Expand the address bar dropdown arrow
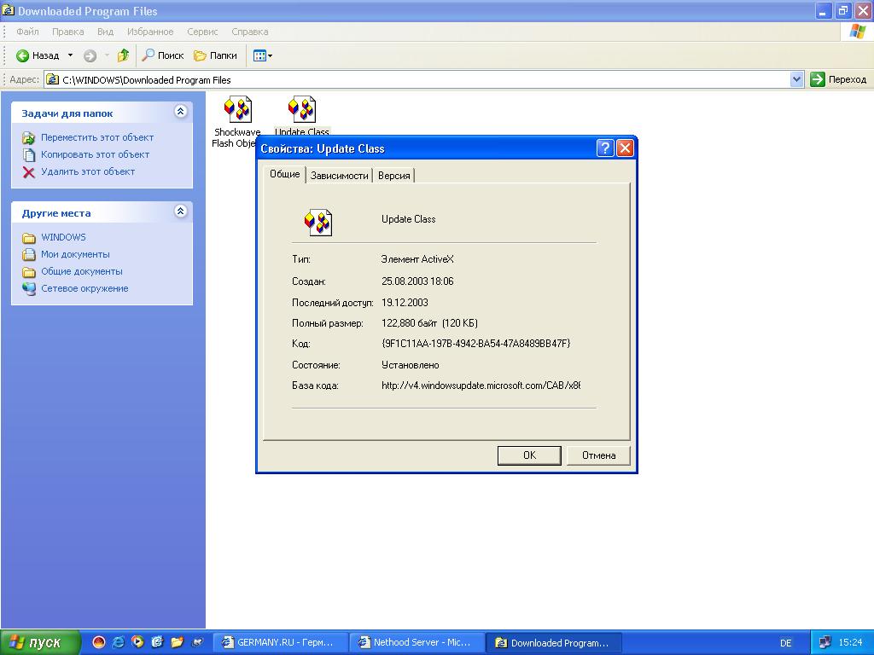Screen dimensions: 874x655 [x=797, y=79]
